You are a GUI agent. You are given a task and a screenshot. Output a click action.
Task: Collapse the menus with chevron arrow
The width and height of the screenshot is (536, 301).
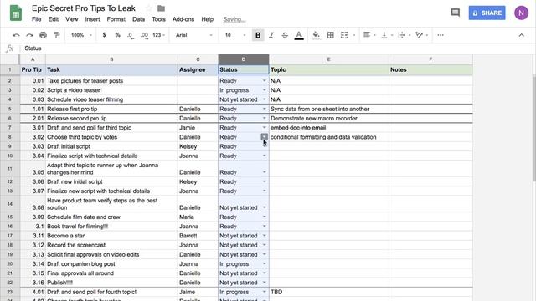(521, 35)
